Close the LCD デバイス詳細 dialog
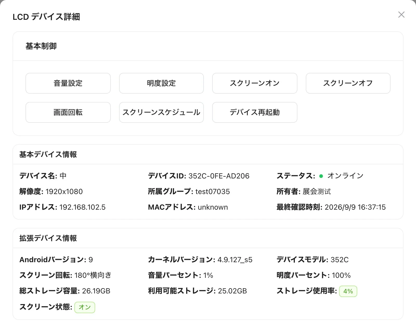Screen dimensions: 416x328 pyautogui.click(x=401, y=15)
